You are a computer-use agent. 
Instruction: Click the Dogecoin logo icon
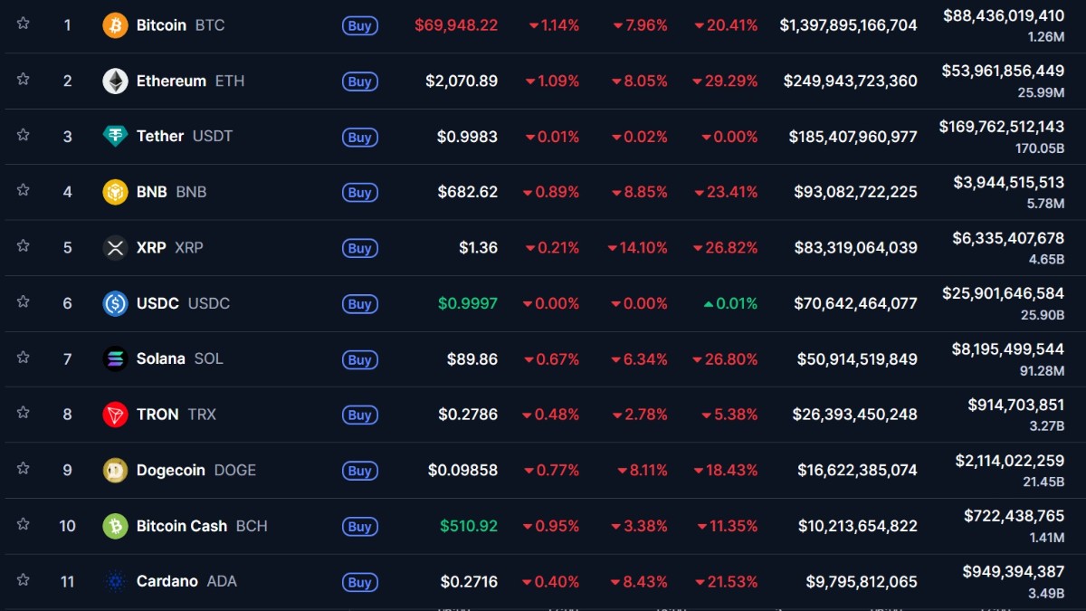(114, 470)
